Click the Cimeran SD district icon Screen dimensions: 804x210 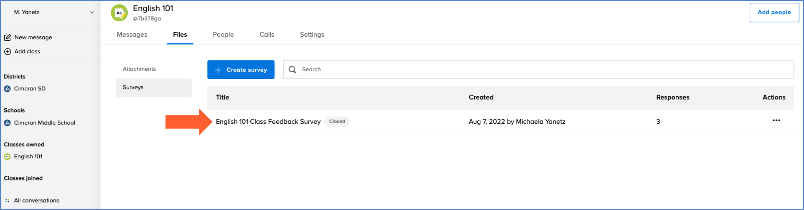pos(7,89)
